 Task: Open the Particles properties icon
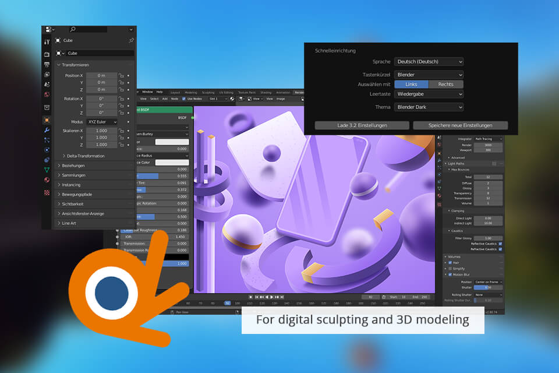click(47, 140)
